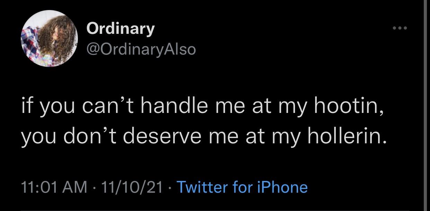Click the divider line below the timestamp

[x=208, y=210]
